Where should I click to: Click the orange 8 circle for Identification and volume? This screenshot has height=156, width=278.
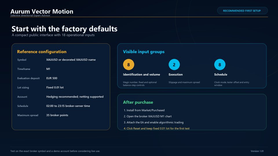pyautogui.click(x=129, y=64)
